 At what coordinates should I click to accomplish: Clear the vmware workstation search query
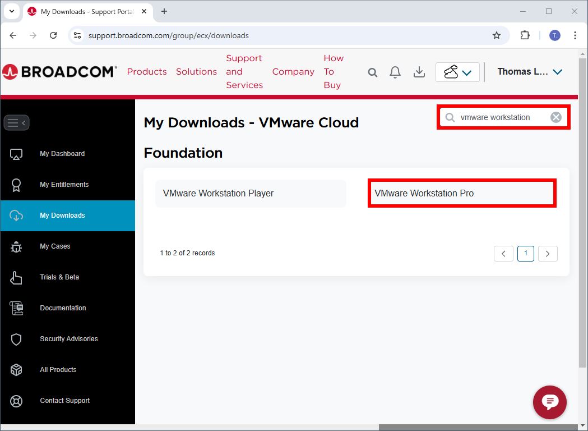[x=555, y=117]
